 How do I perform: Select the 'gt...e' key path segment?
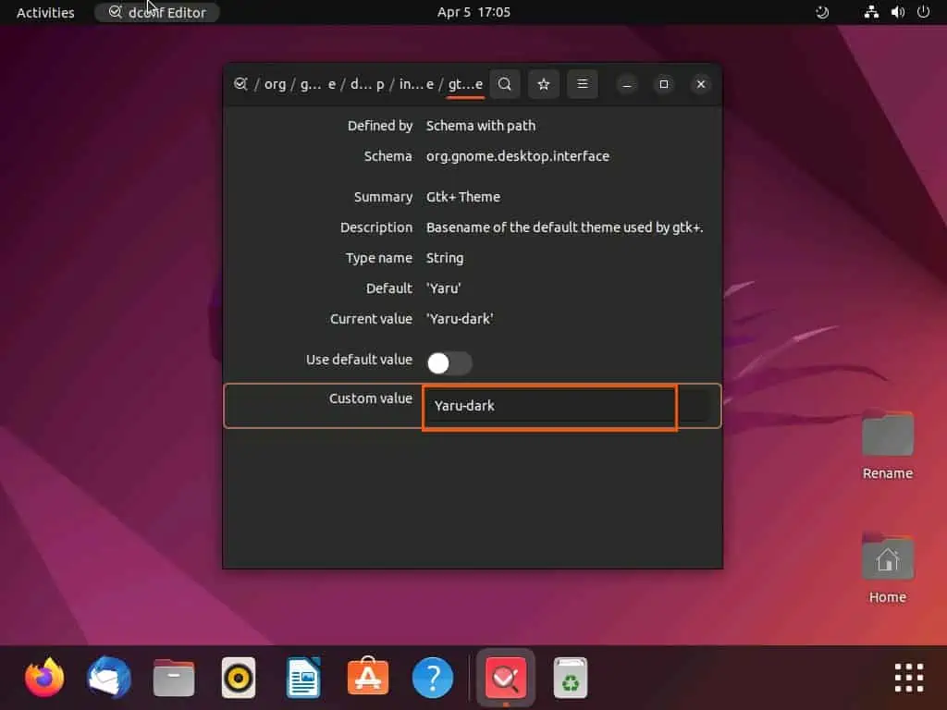pos(465,84)
